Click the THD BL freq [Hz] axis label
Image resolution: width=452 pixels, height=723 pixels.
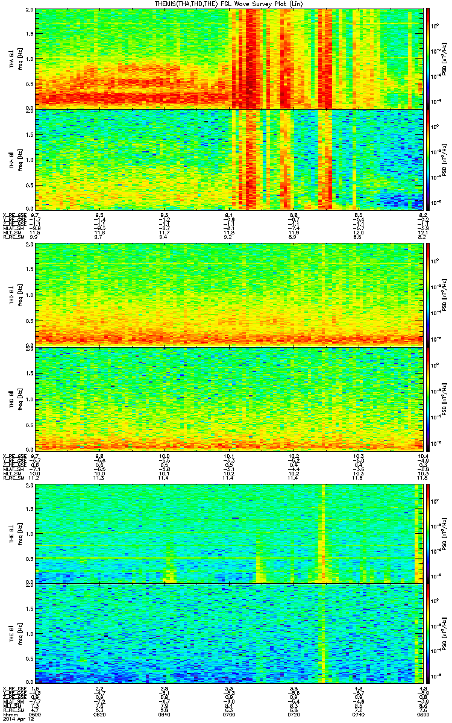[x=19, y=295]
